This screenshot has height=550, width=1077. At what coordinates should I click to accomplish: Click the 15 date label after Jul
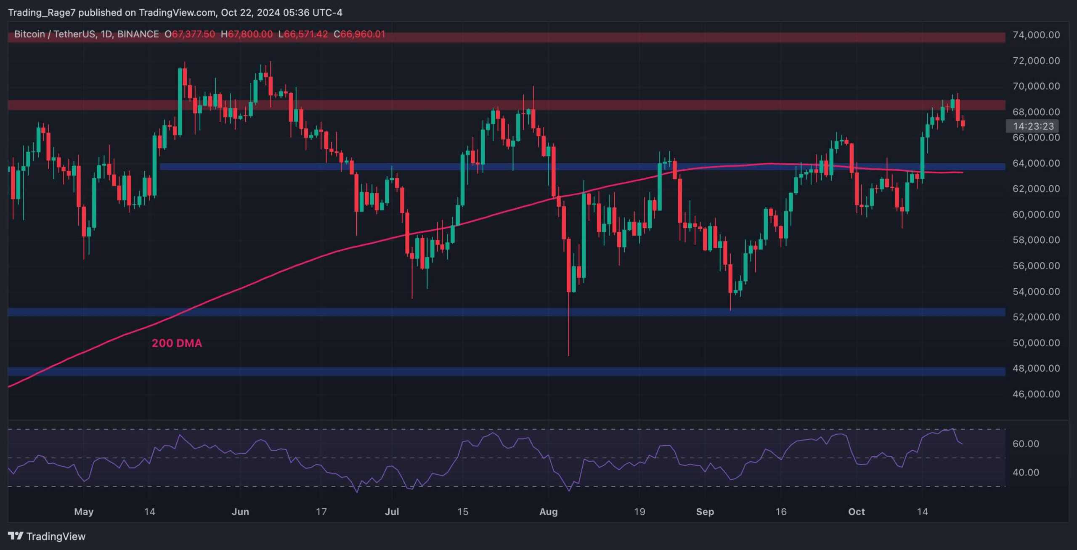[x=463, y=512]
